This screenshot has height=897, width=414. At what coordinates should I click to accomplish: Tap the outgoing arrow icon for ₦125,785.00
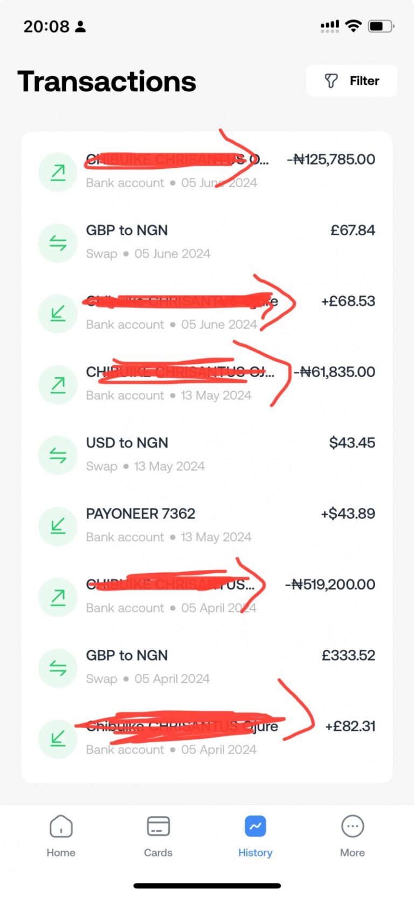(x=58, y=172)
